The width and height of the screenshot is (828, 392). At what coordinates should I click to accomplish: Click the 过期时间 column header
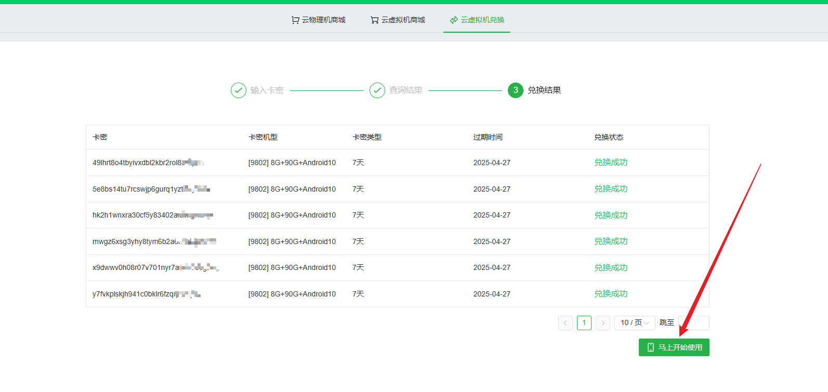[x=488, y=137]
